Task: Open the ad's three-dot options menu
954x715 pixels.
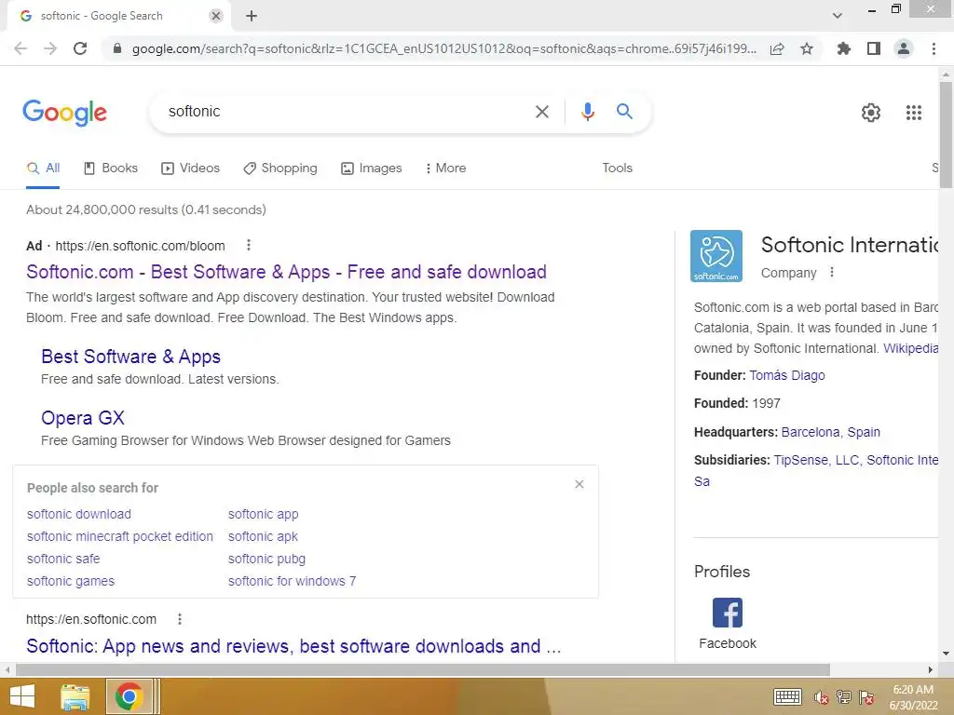Action: [x=248, y=245]
